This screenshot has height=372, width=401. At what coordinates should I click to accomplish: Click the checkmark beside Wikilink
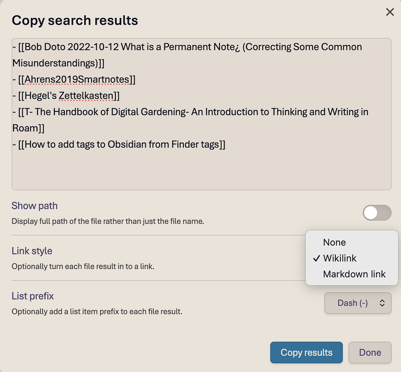(316, 258)
